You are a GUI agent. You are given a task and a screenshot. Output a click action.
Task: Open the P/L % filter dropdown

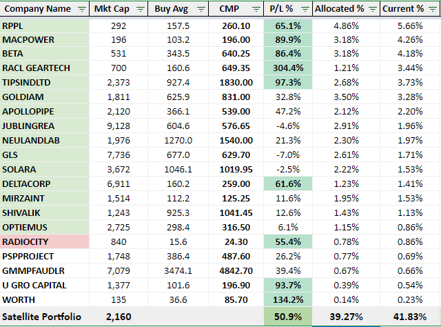pyautogui.click(x=304, y=9)
